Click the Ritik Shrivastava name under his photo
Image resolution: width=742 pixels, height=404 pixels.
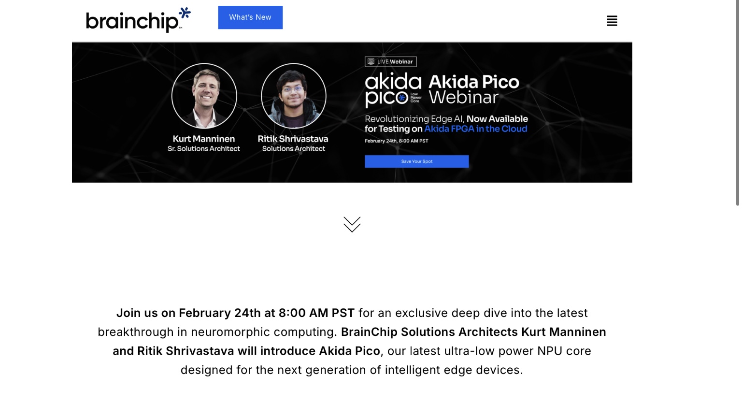tap(293, 139)
